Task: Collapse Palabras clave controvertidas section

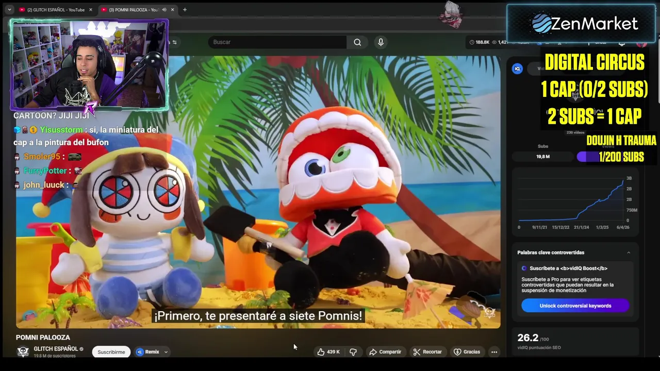Action: [x=629, y=252]
